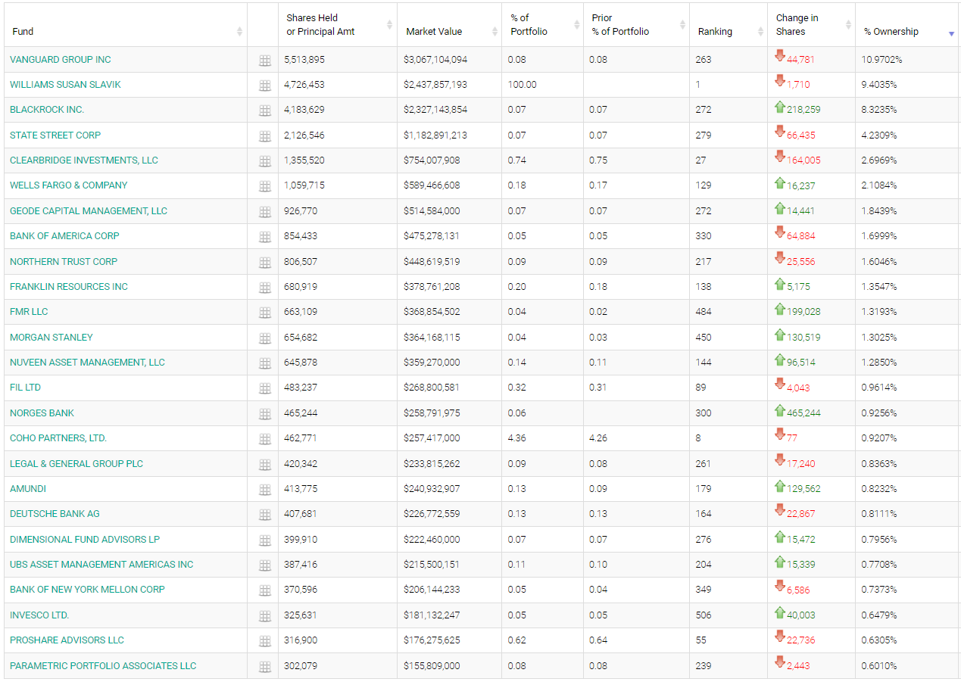
Task: Click grid icon in Bank of New York Mellon row
Action: 264,590
